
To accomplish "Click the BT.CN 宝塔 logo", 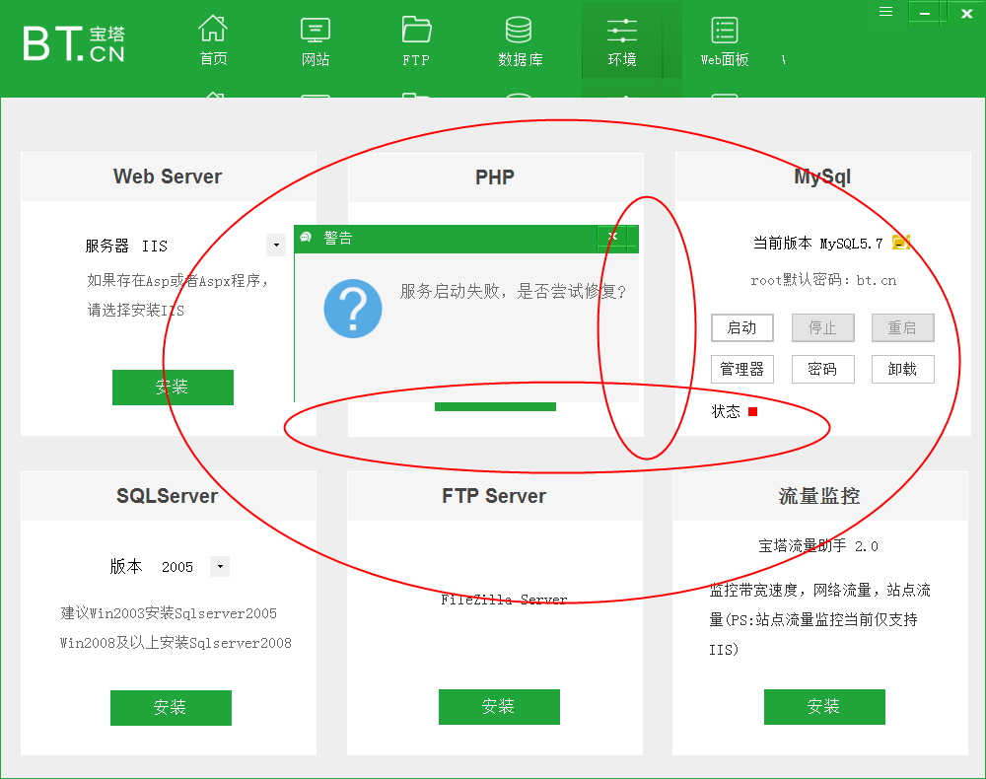I will [74, 43].
